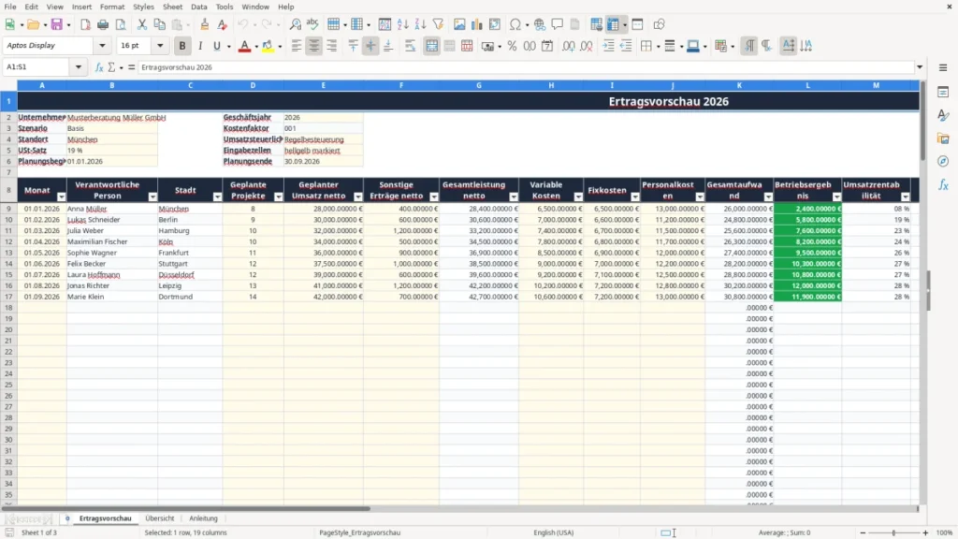The image size is (958, 539).
Task: Click the Sort Ascending icon
Action: pyautogui.click(x=402, y=24)
